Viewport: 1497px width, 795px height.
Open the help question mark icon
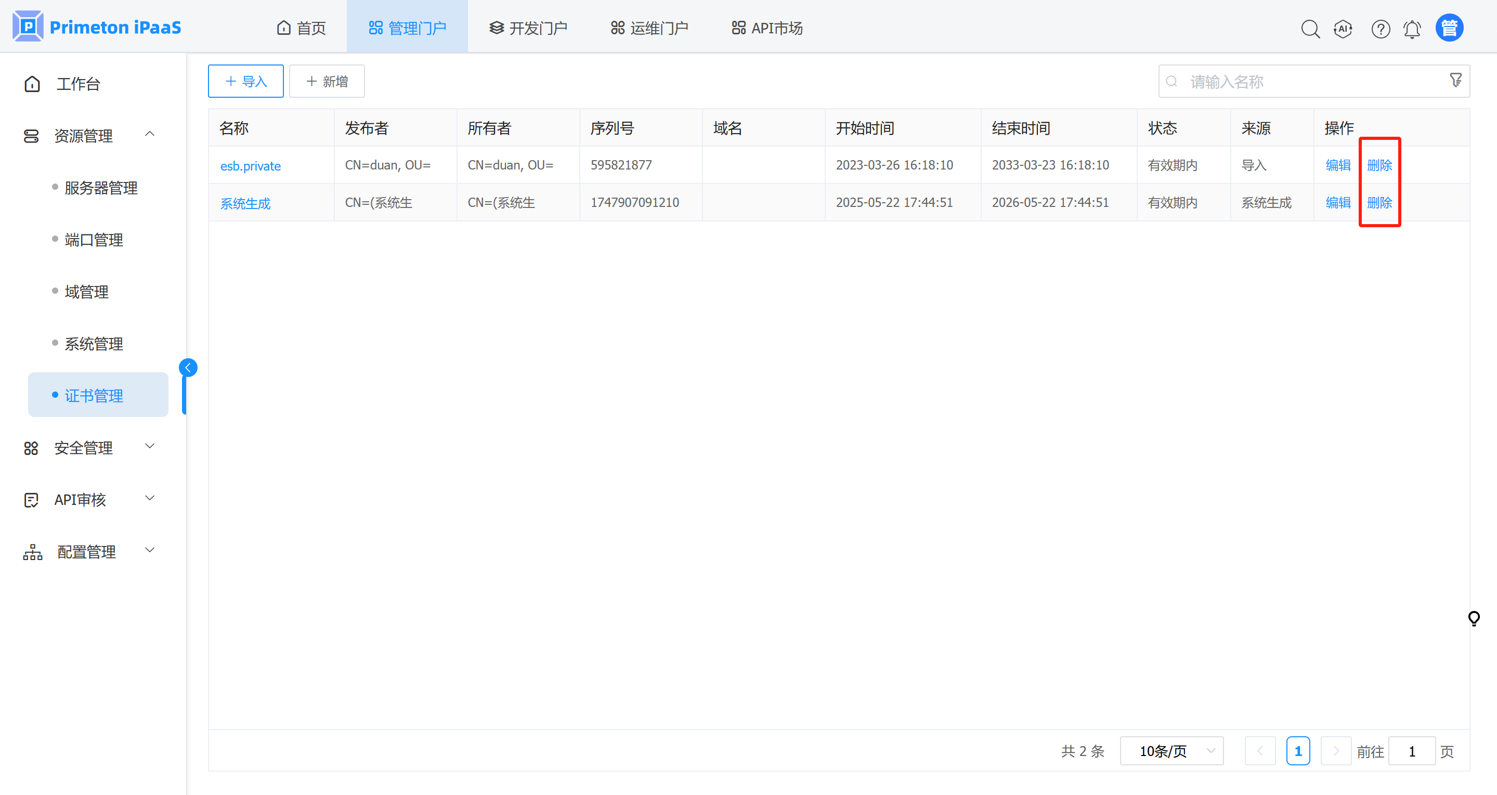(1380, 29)
